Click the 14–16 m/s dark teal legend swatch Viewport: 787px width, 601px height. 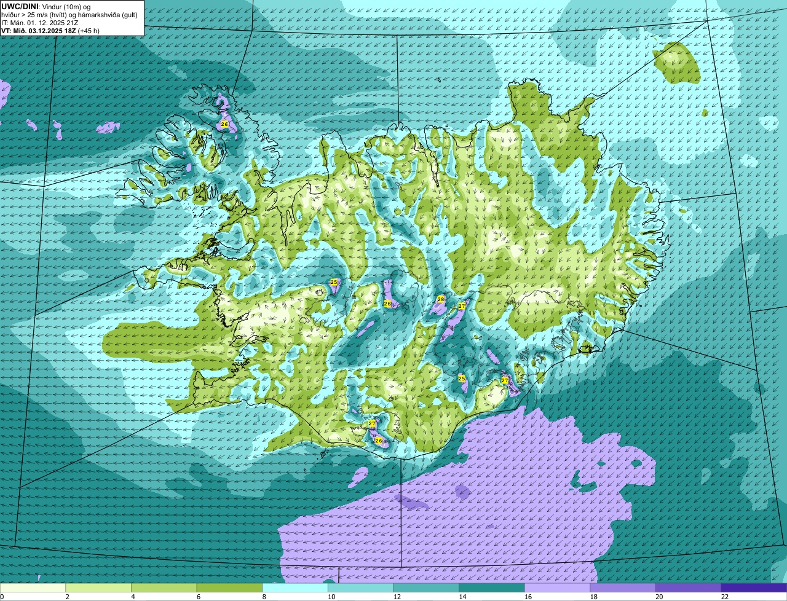point(492,587)
